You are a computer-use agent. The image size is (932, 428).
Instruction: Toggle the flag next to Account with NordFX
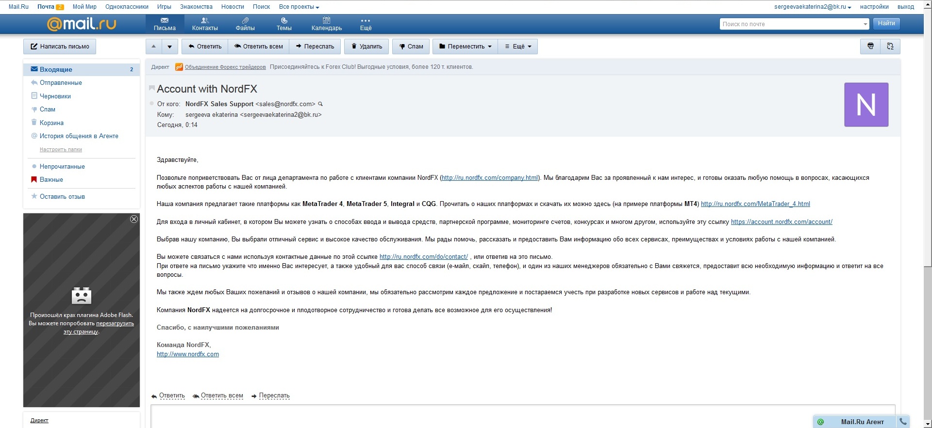tap(151, 88)
